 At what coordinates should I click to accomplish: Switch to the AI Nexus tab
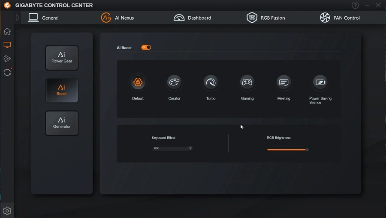click(118, 18)
